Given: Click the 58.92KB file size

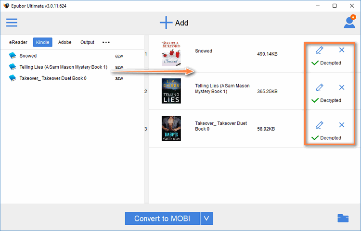Looking at the screenshot, I should [x=266, y=129].
